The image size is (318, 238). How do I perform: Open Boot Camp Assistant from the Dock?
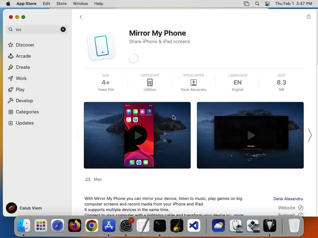[x=253, y=225]
